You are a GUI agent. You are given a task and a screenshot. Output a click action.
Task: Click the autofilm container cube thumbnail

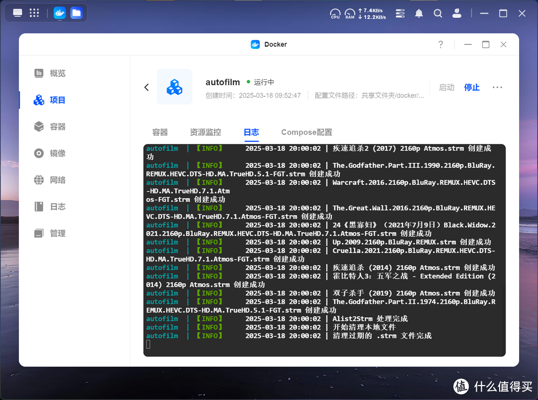click(174, 87)
